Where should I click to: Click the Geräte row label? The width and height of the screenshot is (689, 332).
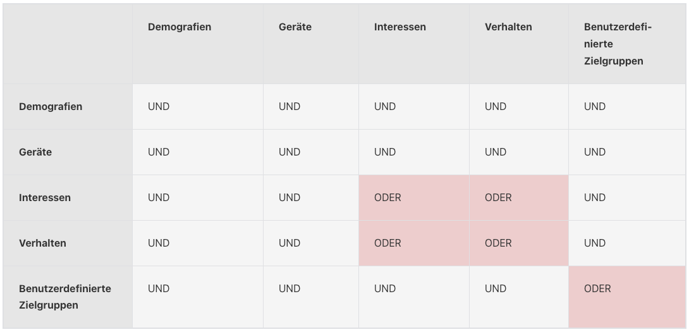(x=35, y=152)
